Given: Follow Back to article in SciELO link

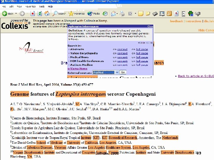Looking at the screenshot, I should [x=196, y=76].
